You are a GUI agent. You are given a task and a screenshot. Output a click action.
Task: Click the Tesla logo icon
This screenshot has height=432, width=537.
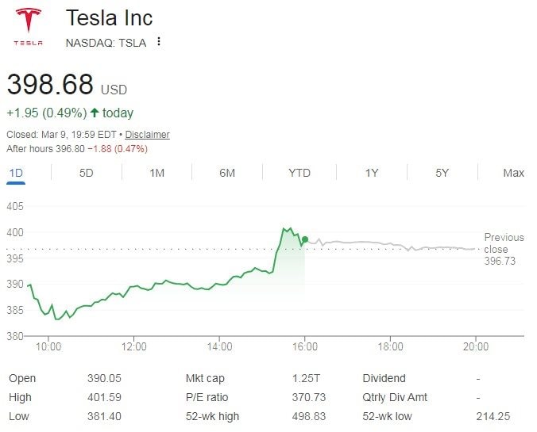29,26
